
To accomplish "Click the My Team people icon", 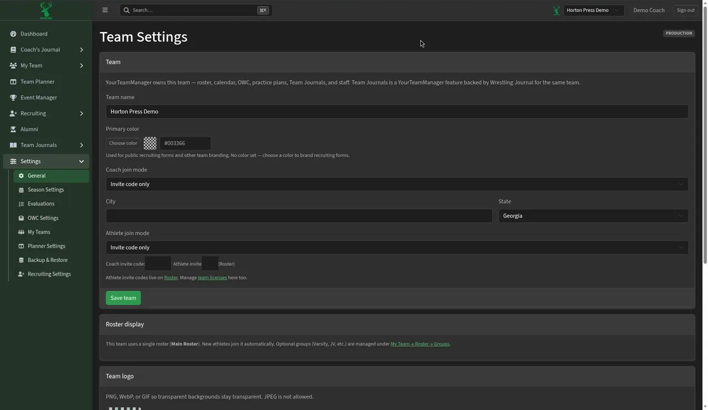I will [13, 66].
